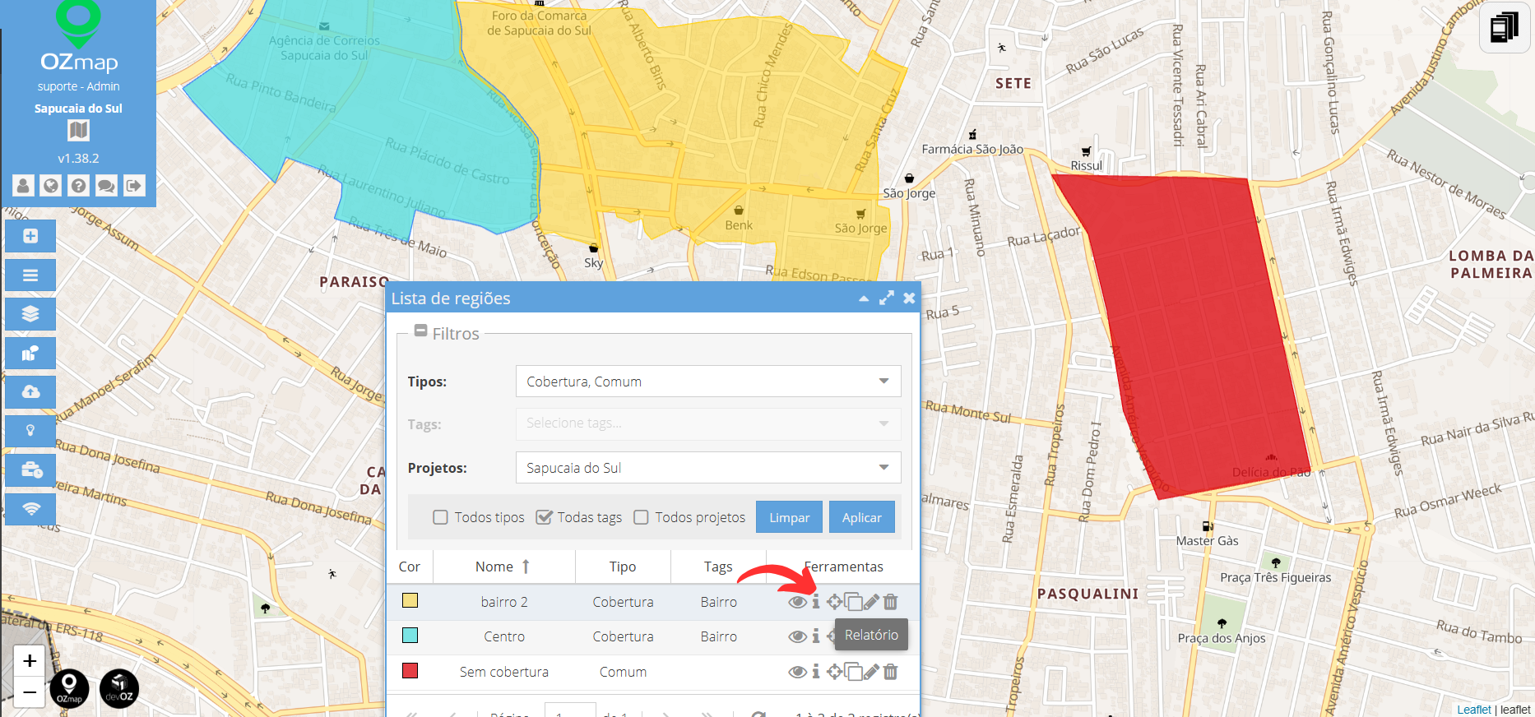Toggle visibility of bairro 2 region

point(797,602)
